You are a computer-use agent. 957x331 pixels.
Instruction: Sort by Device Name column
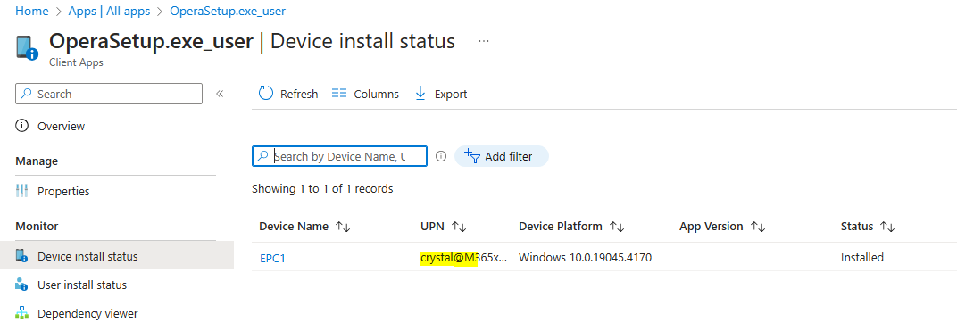304,227
